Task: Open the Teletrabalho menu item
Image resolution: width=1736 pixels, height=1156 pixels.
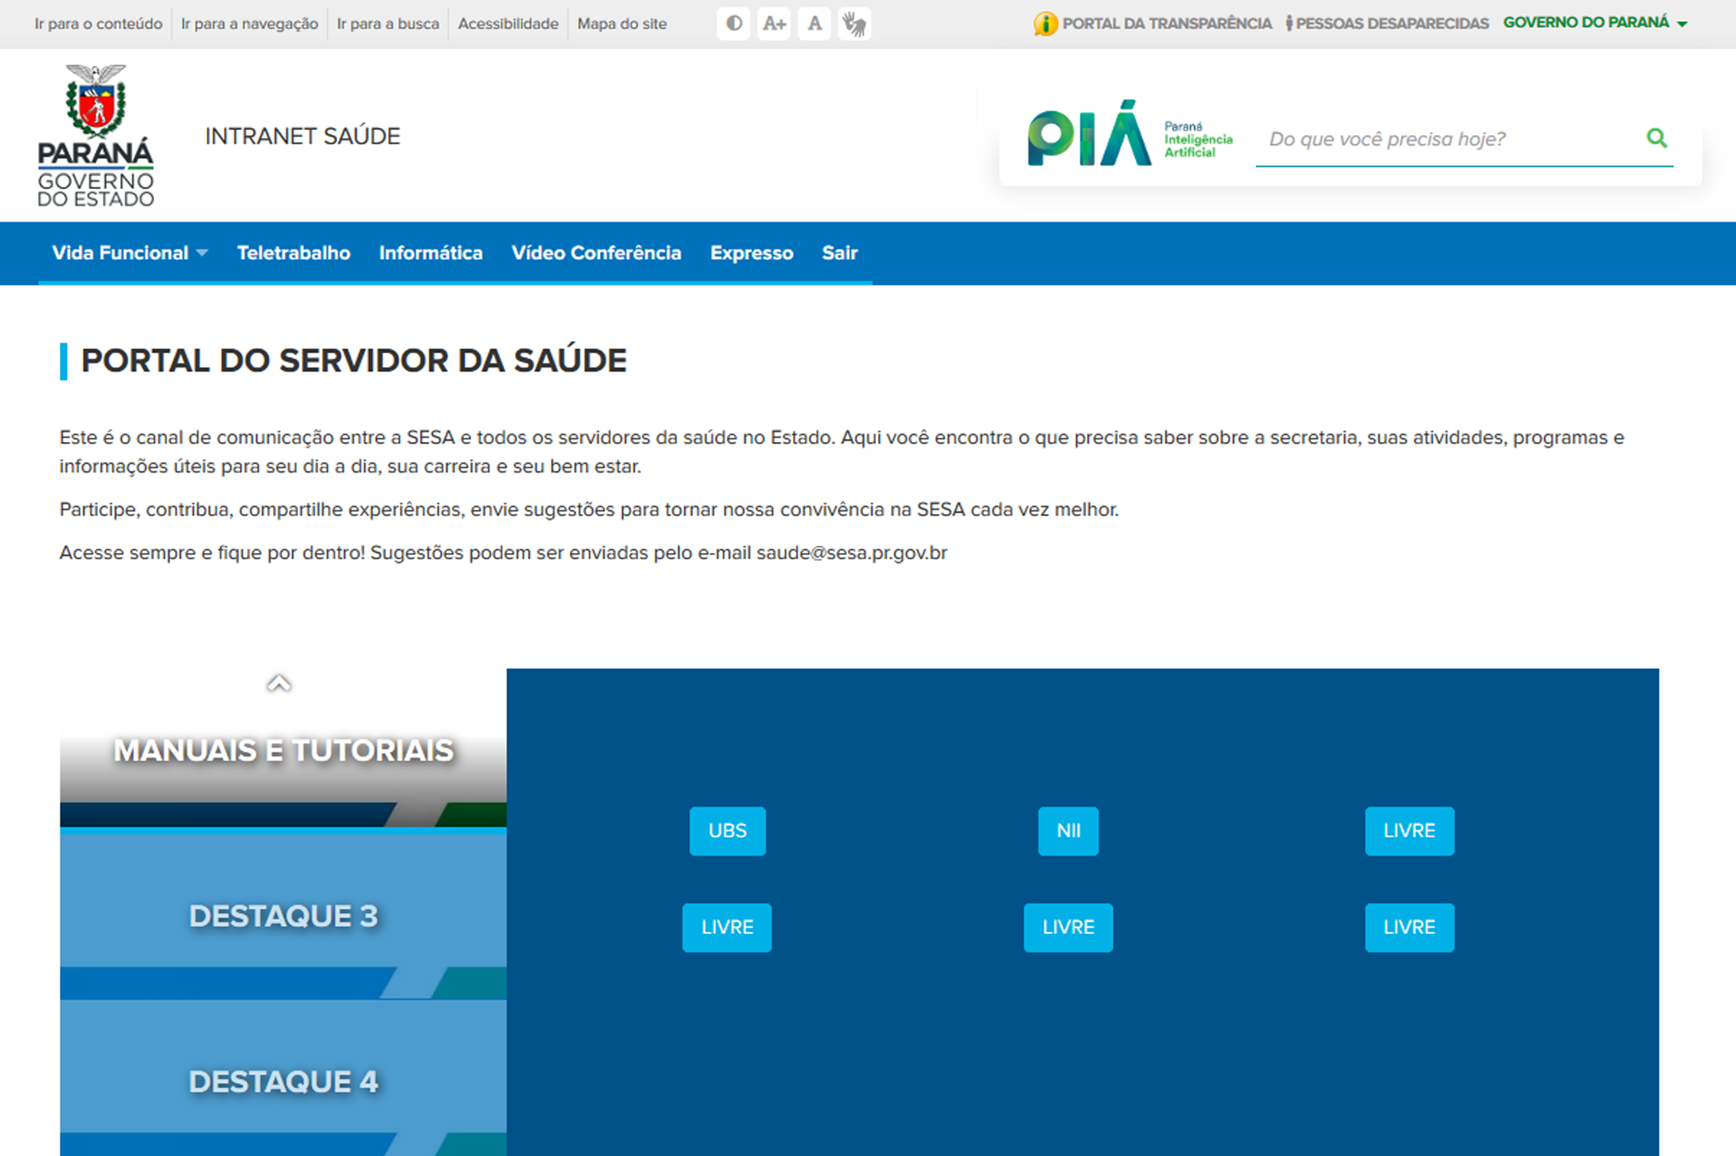Action: click(293, 253)
